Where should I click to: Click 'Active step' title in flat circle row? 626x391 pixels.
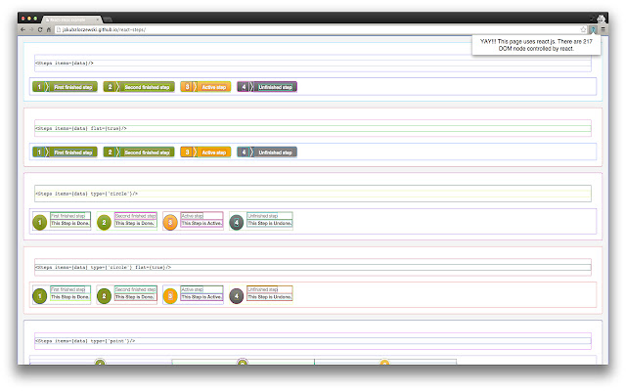[x=193, y=289]
